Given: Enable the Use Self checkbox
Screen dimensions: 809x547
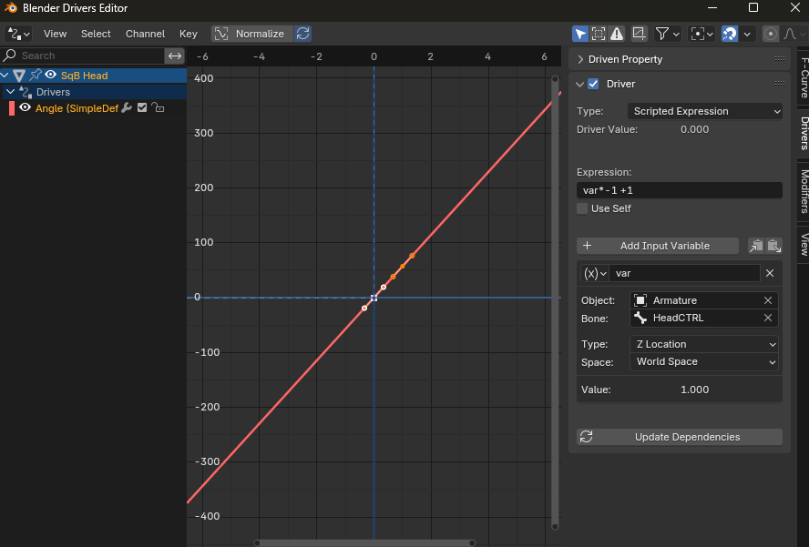Looking at the screenshot, I should pyautogui.click(x=582, y=208).
